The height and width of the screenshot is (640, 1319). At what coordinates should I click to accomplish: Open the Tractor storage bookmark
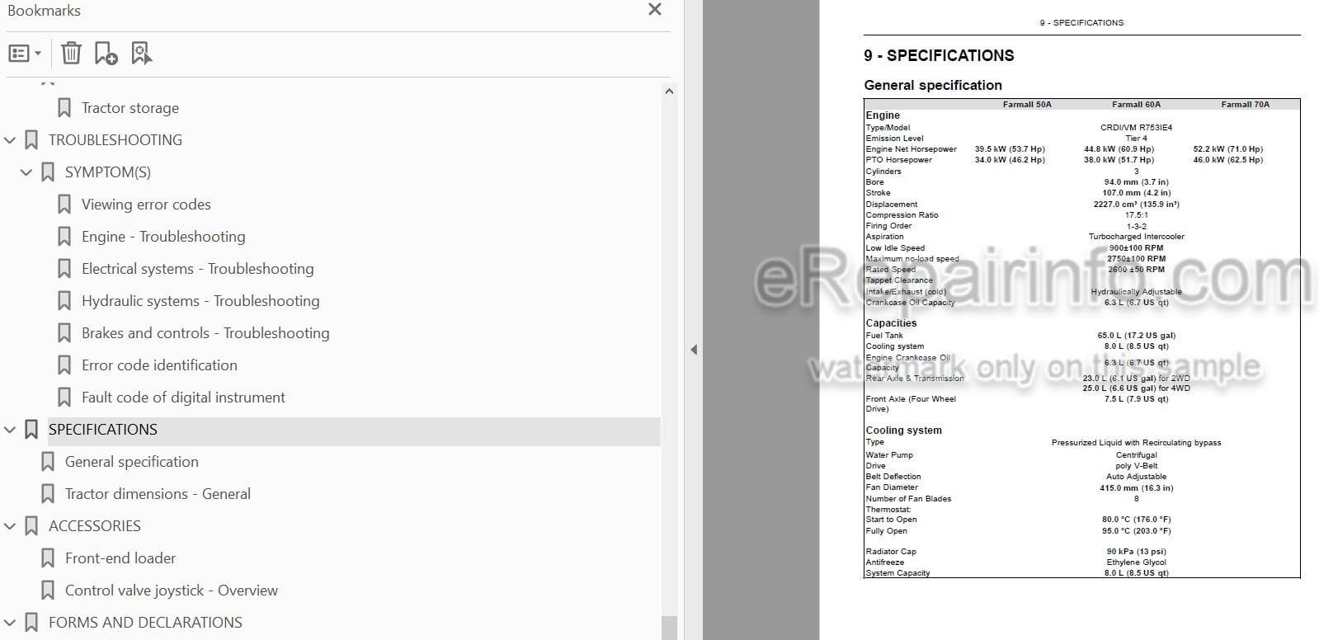click(130, 108)
